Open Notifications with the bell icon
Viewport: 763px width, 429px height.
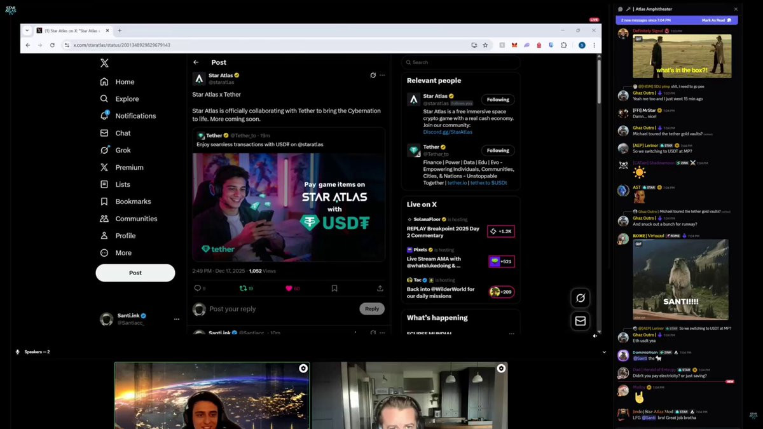[x=128, y=116]
